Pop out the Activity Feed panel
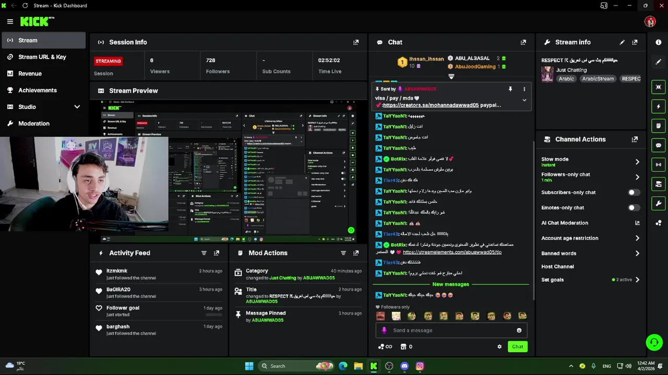The width and height of the screenshot is (668, 375). (x=217, y=253)
